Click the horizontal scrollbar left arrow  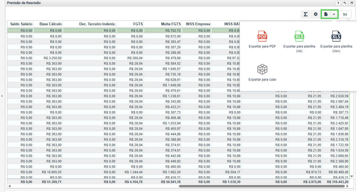10,186
